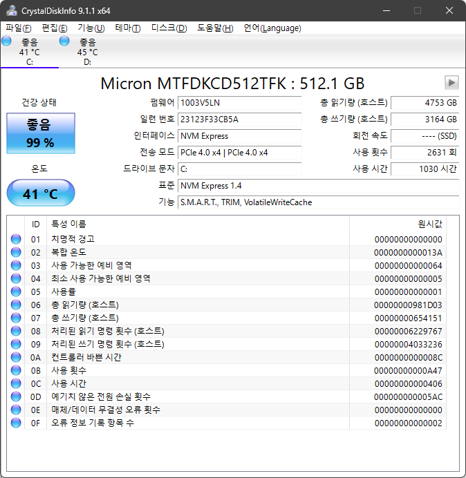Click raw value 0000004033236

[408, 345]
